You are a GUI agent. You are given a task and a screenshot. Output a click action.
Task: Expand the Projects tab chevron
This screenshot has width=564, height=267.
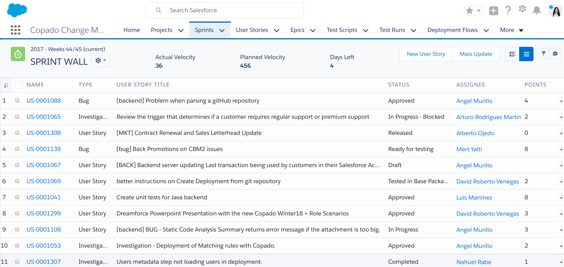pos(181,30)
